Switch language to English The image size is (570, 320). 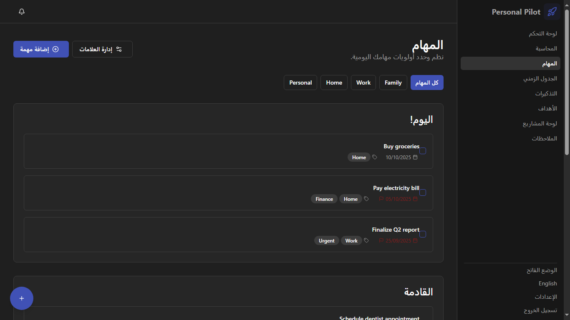(547, 284)
